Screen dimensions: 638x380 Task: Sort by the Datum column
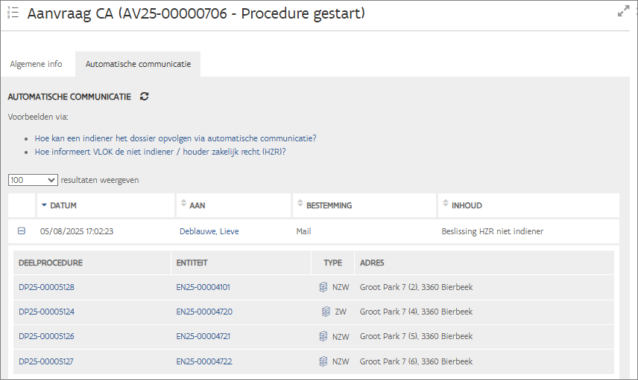[x=63, y=205]
